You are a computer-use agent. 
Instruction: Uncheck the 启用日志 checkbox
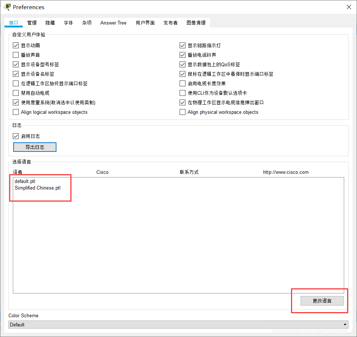[16, 136]
